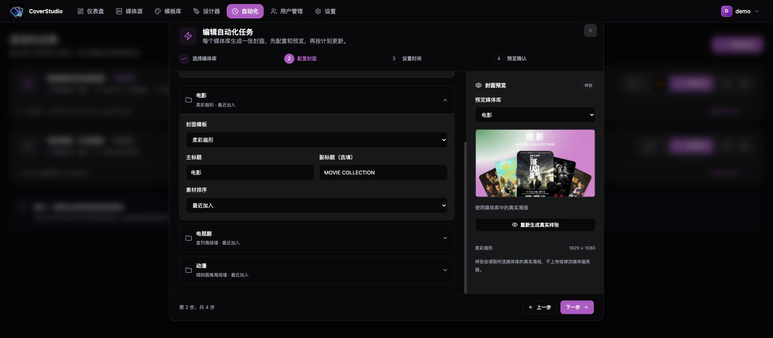The height and width of the screenshot is (338, 773).
Task: Click the 电影 folder icon
Action: [x=188, y=100]
